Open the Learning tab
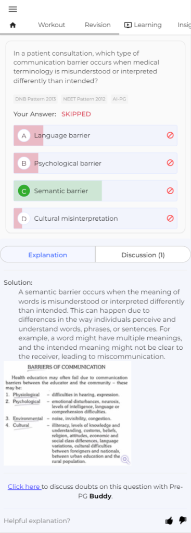Viewport: 191px width, 533px height. pyautogui.click(x=143, y=25)
